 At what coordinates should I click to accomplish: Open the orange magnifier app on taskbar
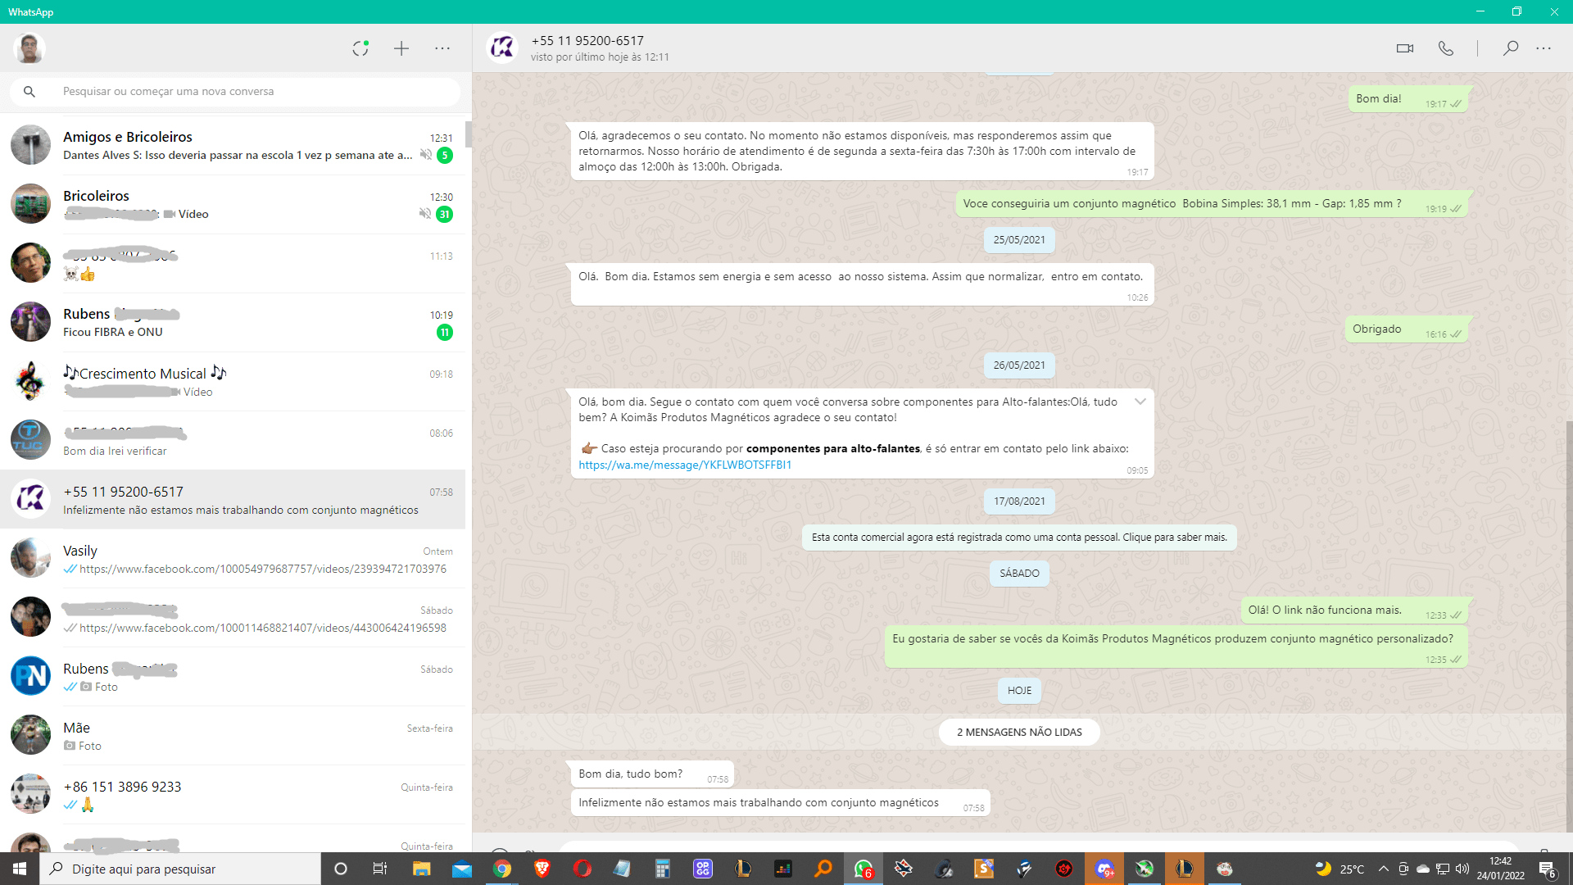[x=823, y=869]
